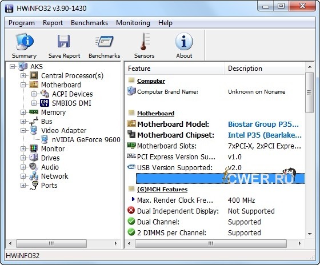Expand the Central Processor(s) node

pyautogui.click(x=23, y=76)
